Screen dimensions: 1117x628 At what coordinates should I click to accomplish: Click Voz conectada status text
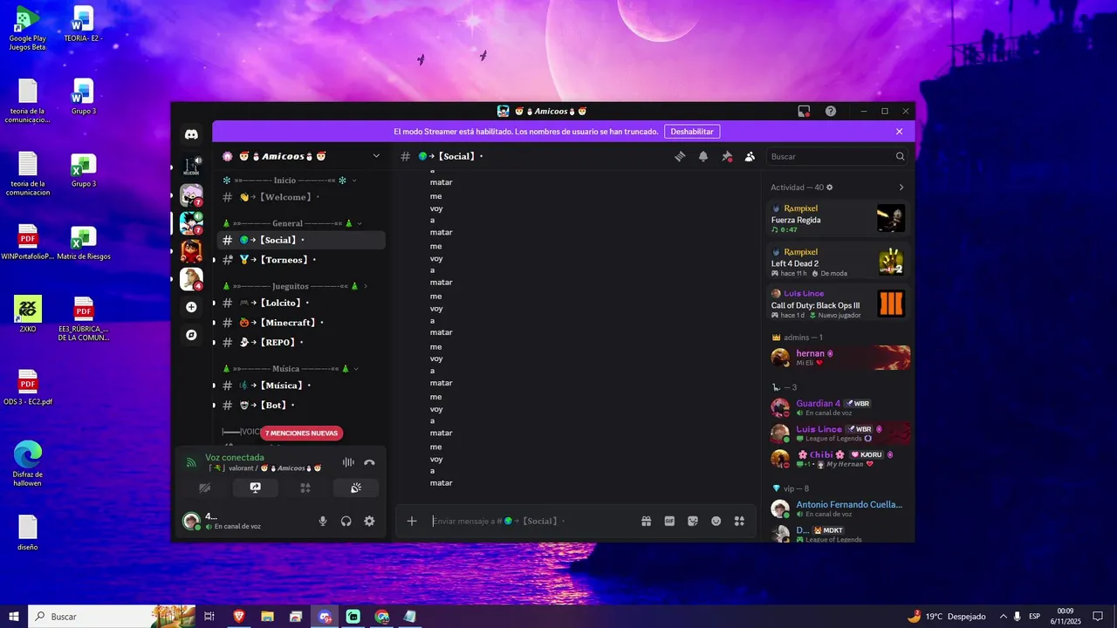[x=235, y=457]
